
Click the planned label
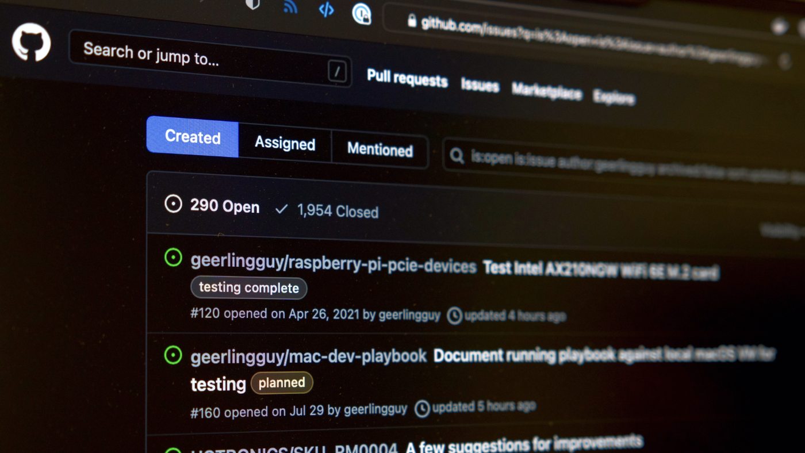282,383
